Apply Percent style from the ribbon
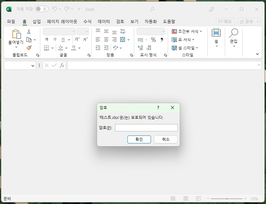This screenshot has height=204, width=266. (x=154, y=39)
